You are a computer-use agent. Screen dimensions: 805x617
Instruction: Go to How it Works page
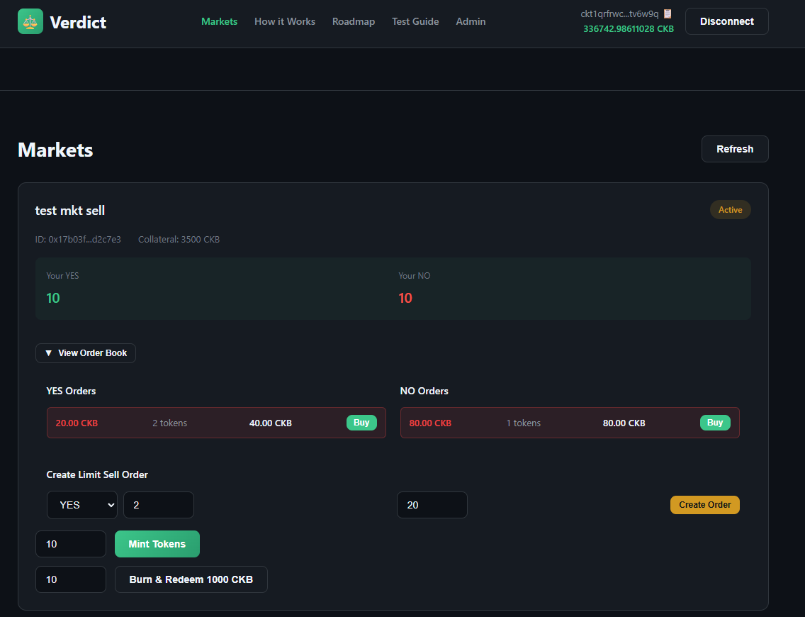[285, 21]
